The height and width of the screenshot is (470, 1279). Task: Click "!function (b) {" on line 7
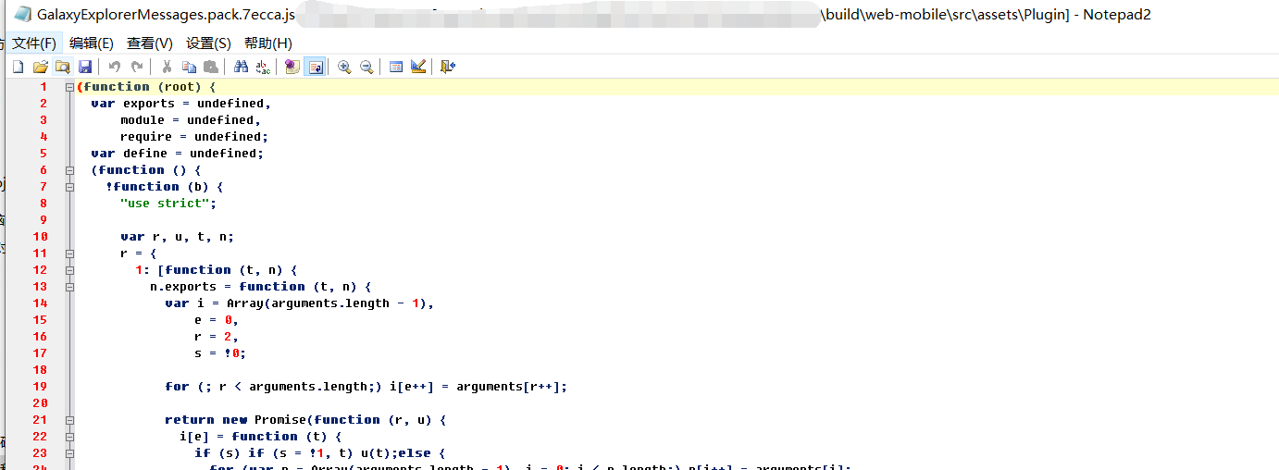pyautogui.click(x=164, y=187)
